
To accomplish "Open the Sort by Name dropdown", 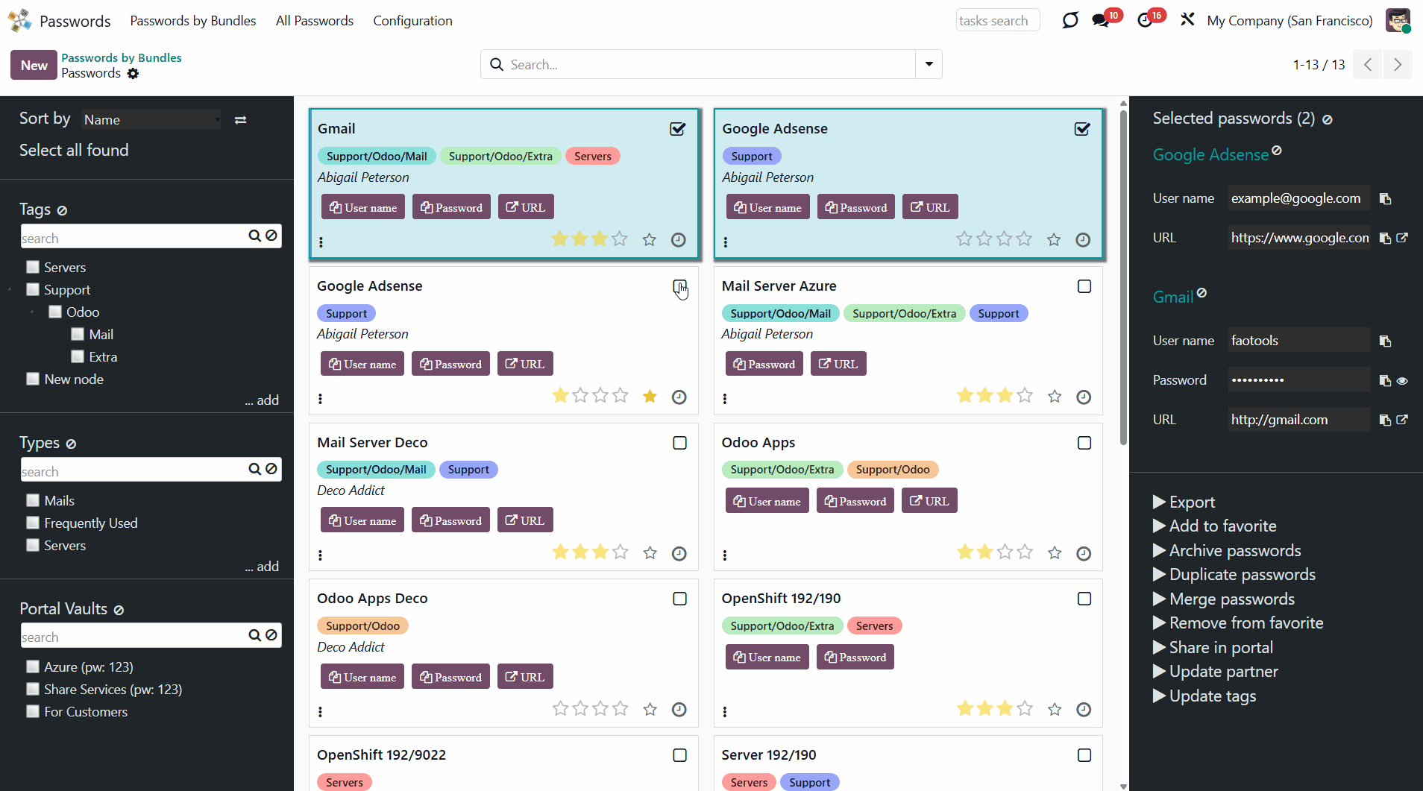I will tap(151, 119).
